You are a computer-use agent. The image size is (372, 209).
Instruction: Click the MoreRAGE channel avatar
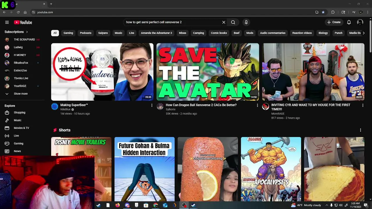tap(266, 107)
